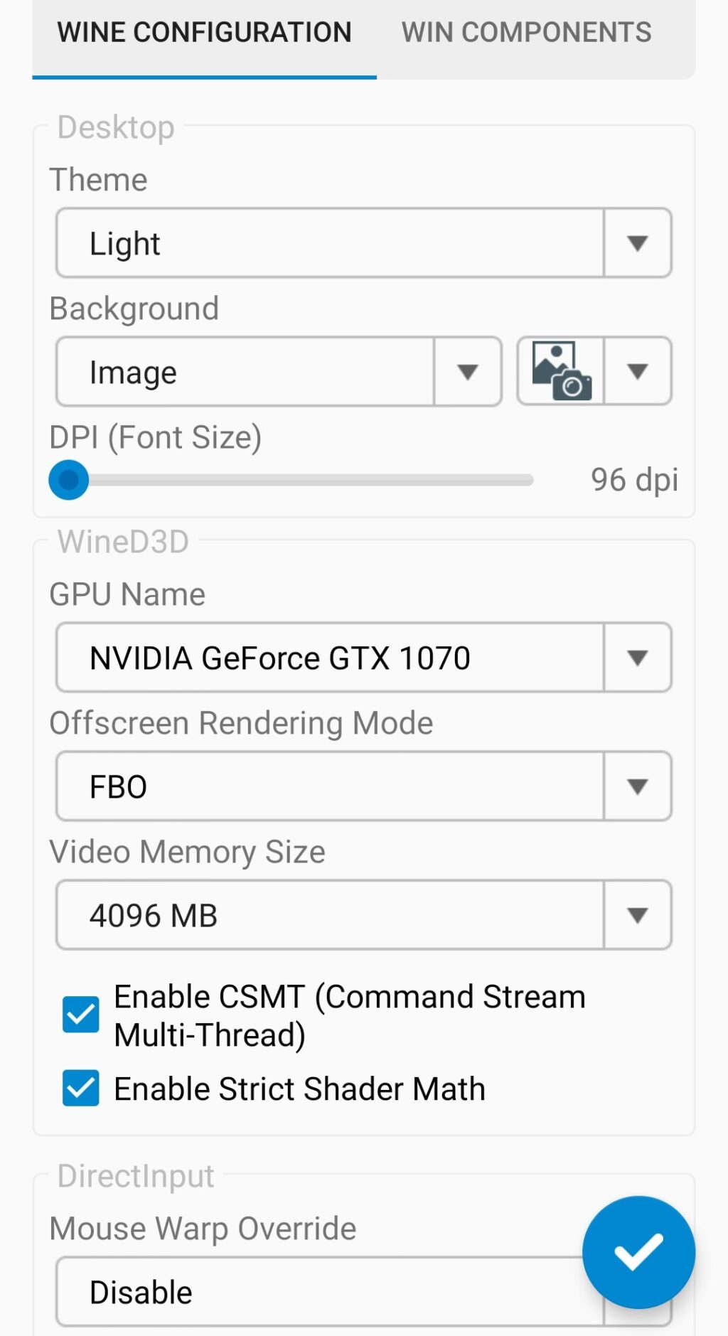Click the camera icon next to Background
The width and height of the screenshot is (728, 1336).
[x=558, y=371]
